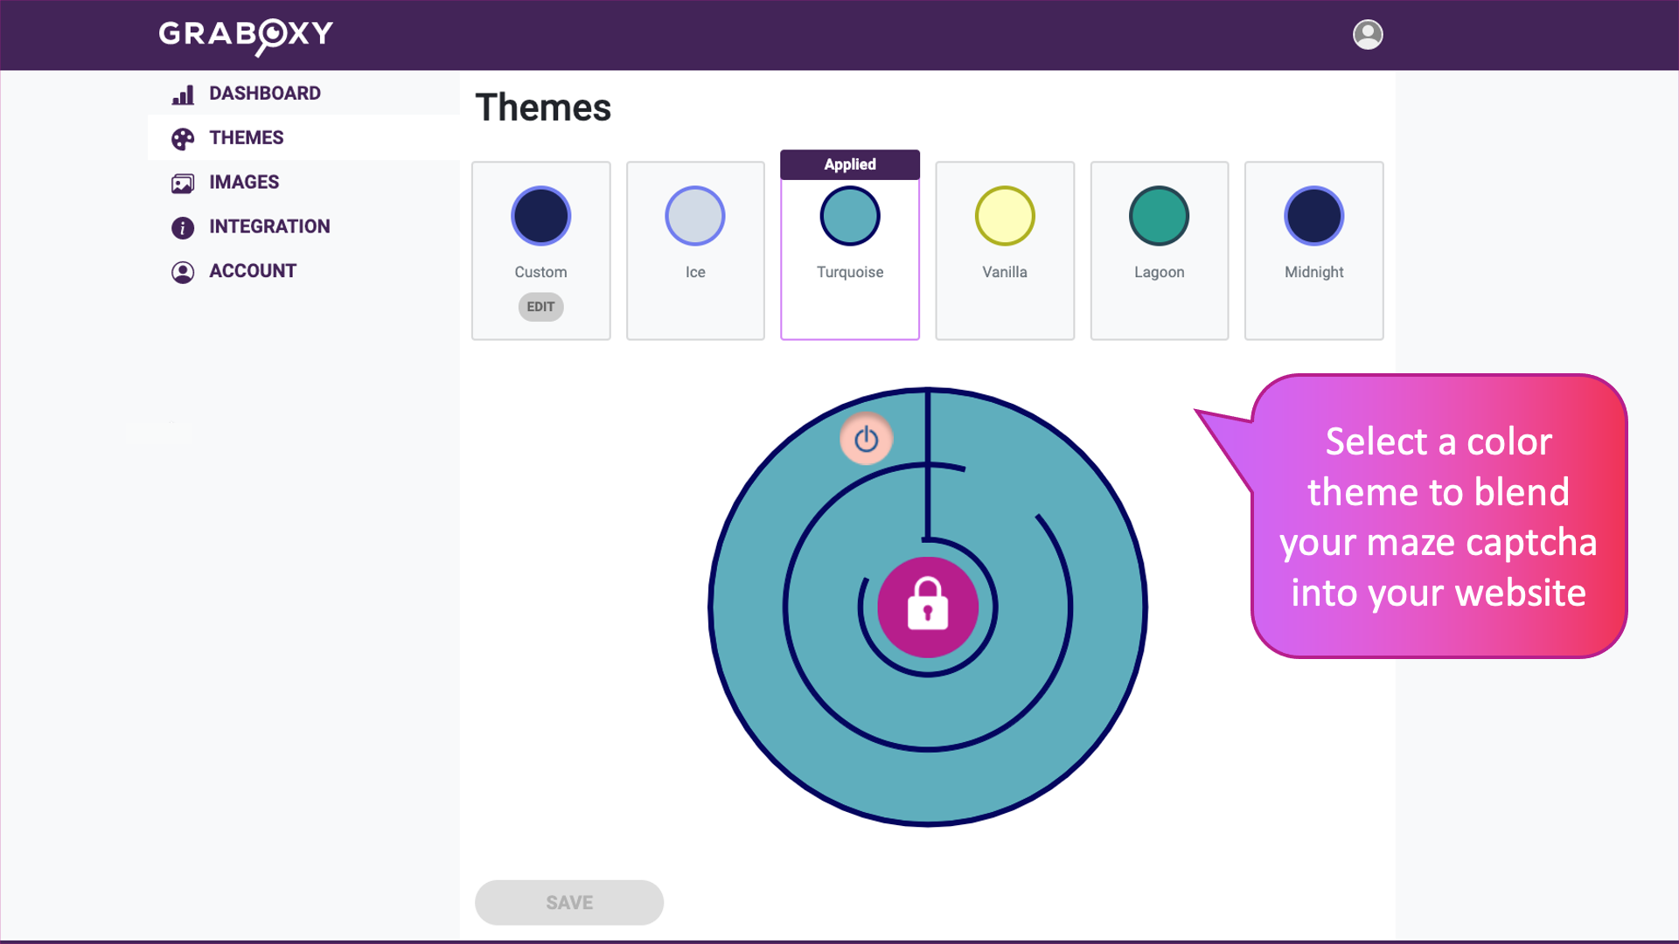Click the Applied badge on Turquoise
This screenshot has height=944, width=1679.
coord(849,164)
